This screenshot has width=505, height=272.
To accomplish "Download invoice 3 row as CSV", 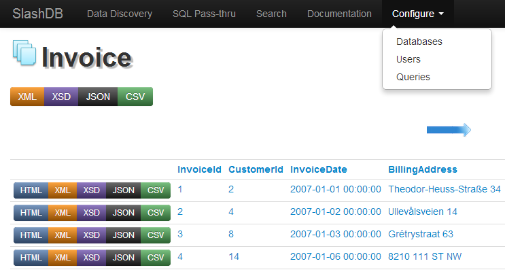I will coord(156,235).
